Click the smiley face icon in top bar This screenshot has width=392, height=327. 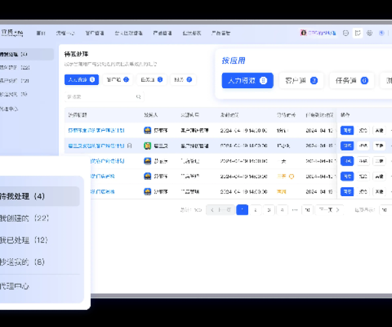346,33
